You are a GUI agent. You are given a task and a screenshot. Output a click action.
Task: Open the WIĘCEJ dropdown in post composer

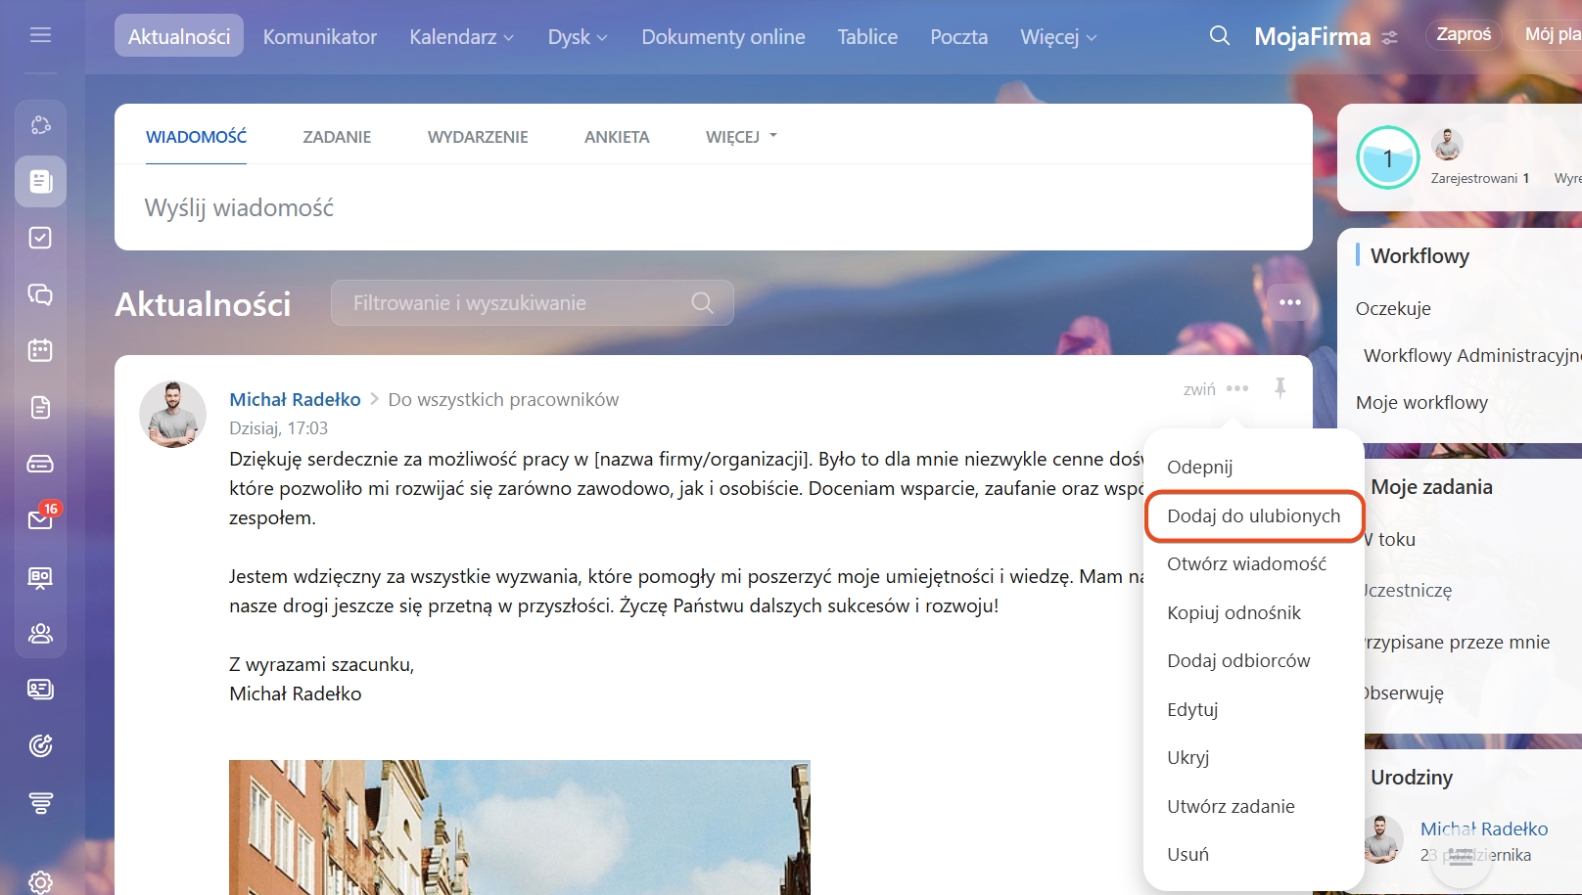point(740,137)
